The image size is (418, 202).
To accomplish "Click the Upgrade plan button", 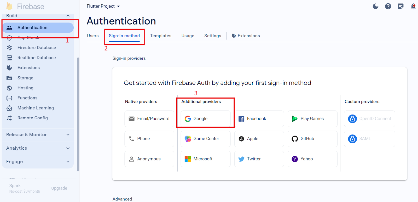I will tap(59, 188).
